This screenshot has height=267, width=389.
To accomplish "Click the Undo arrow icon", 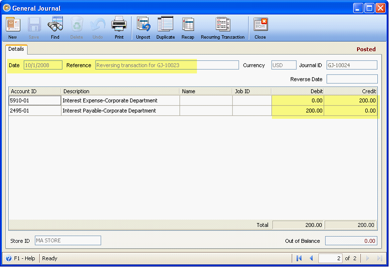I will [x=98, y=25].
